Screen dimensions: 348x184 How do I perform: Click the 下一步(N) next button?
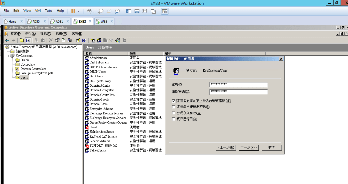(x=248, y=147)
